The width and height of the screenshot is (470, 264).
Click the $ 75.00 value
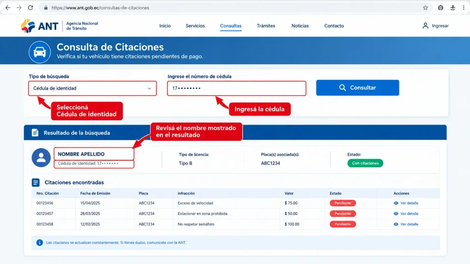291,203
